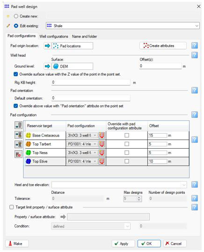Select the Create new radio button
Image resolution: width=204 pixels, height=252 pixels.
(x=16, y=16)
